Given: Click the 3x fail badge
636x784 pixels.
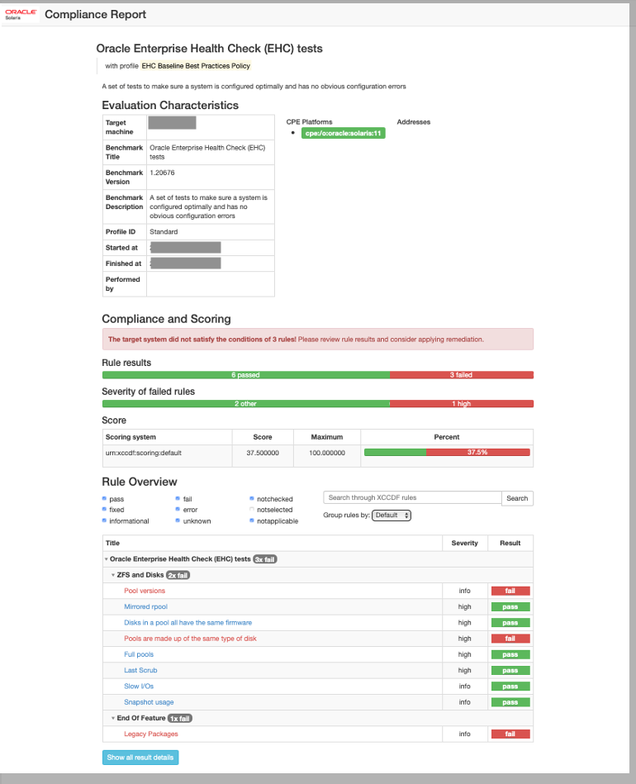Looking at the screenshot, I should (265, 559).
